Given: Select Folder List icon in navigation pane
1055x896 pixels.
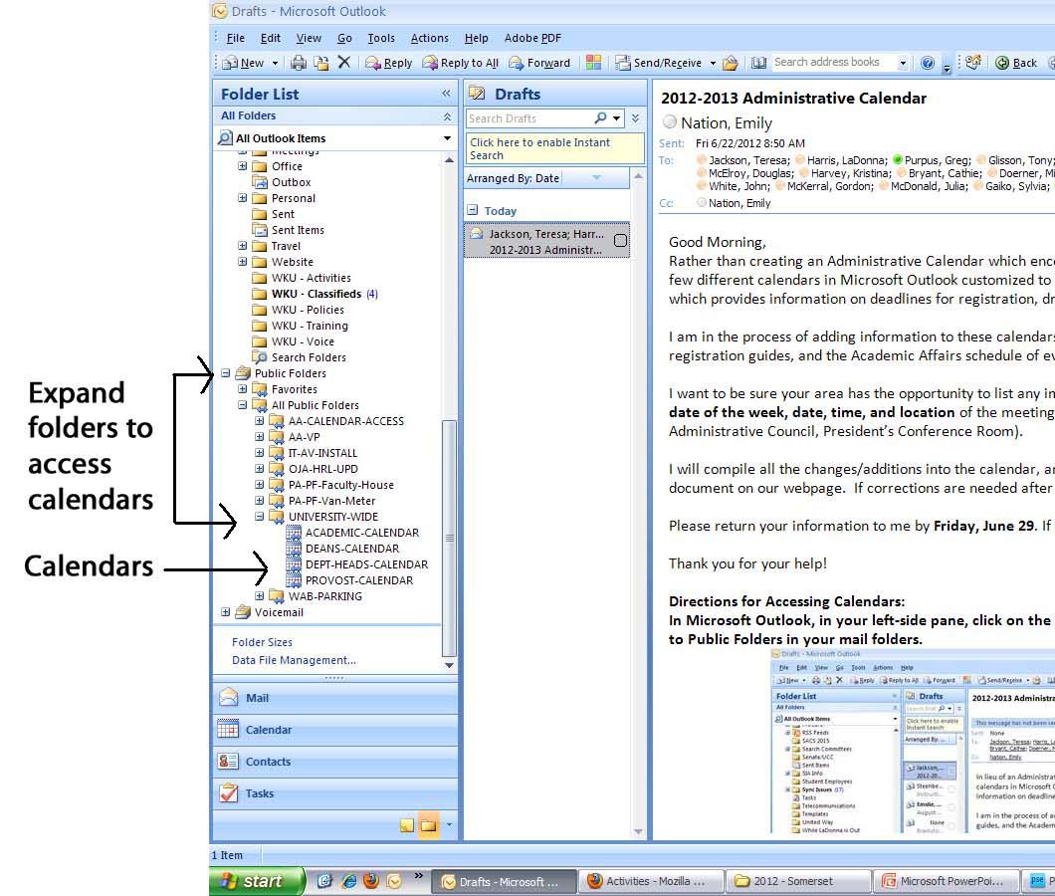Looking at the screenshot, I should point(429,825).
